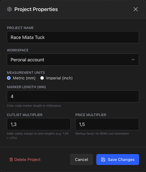Screen dimensions: 146x172
Task: Click the Project Properties title text
Action: click(36, 9)
